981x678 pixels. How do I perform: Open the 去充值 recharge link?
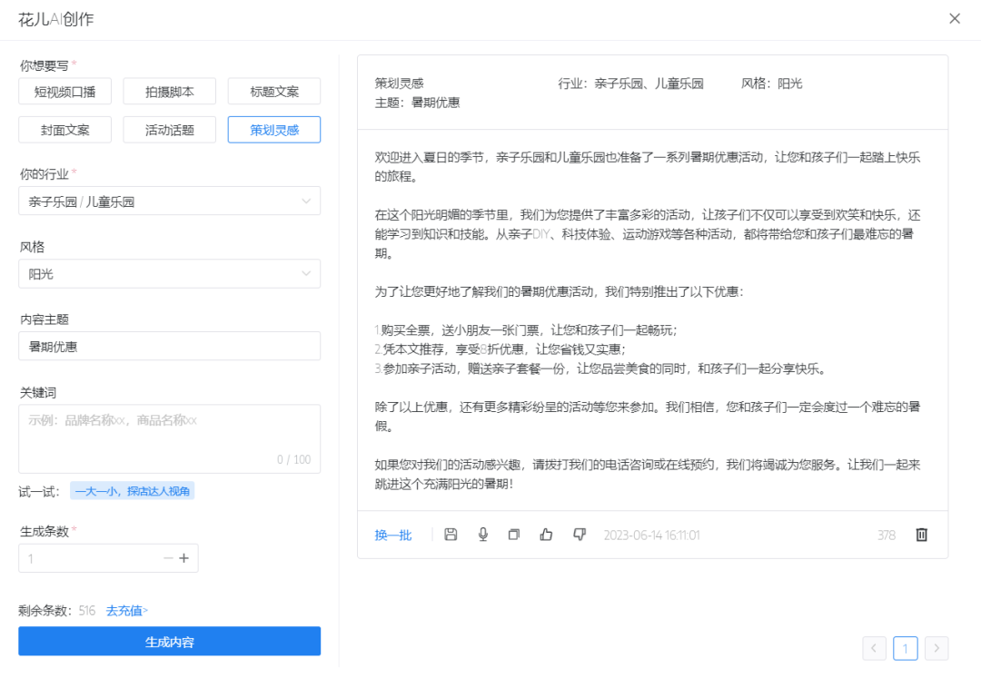click(x=127, y=611)
